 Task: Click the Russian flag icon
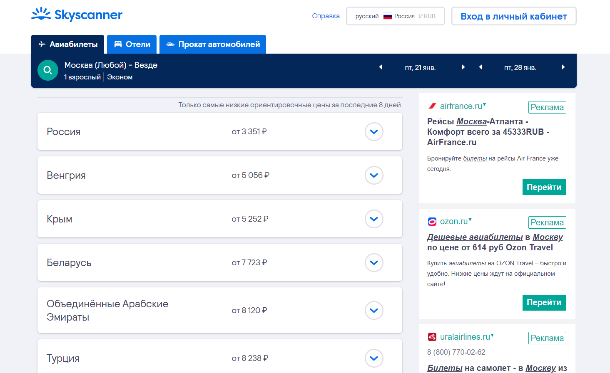click(388, 16)
